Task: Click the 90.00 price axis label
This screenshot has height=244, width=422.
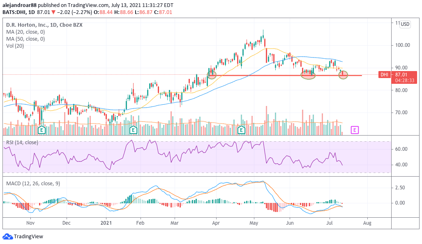Action: (x=401, y=67)
